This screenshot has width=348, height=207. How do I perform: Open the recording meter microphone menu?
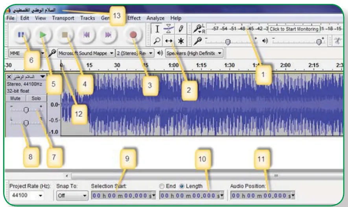click(197, 29)
